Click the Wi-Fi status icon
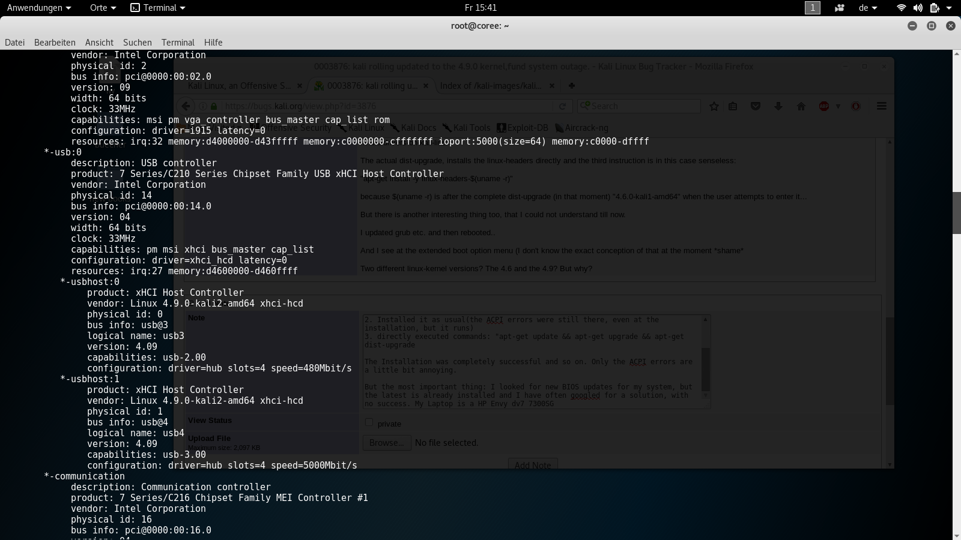Viewport: 961px width, 540px height. [901, 8]
